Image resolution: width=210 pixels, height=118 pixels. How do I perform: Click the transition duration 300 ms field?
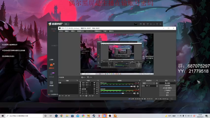(150, 86)
